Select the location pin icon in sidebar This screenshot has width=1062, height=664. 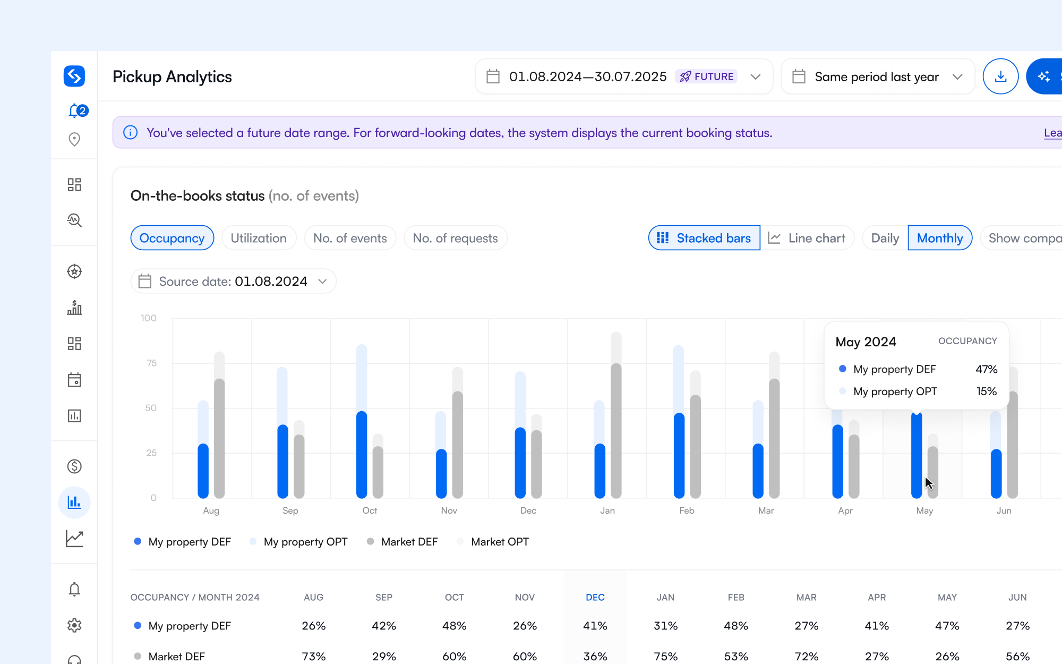pos(74,139)
